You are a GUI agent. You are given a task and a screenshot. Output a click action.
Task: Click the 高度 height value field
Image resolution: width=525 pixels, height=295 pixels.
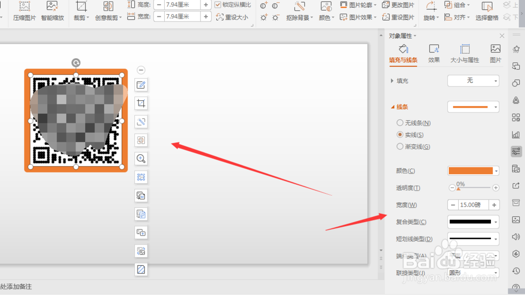point(182,5)
